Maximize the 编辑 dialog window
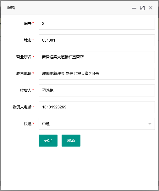 (x=142, y=8)
